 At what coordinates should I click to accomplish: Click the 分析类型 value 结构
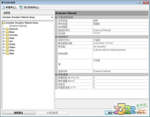(95, 20)
